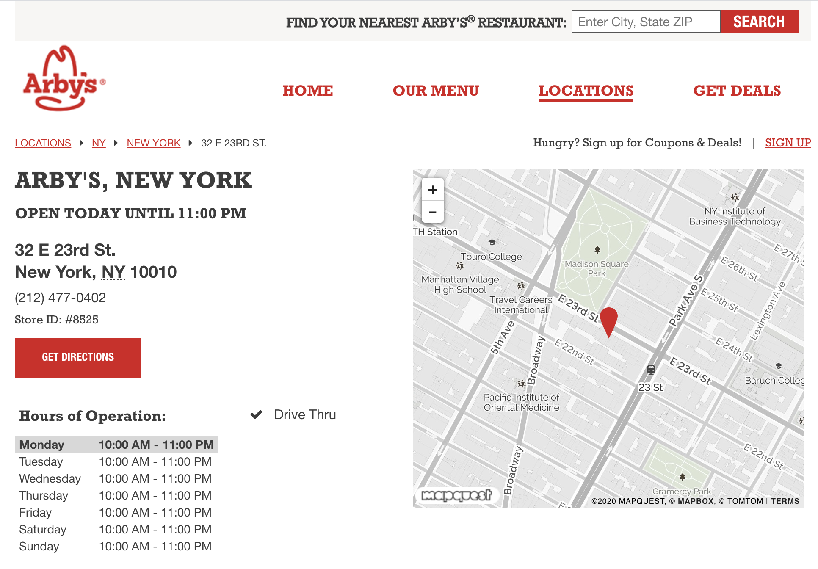Zoom out on the map
Viewport: 818px width, 569px height.
tap(433, 212)
